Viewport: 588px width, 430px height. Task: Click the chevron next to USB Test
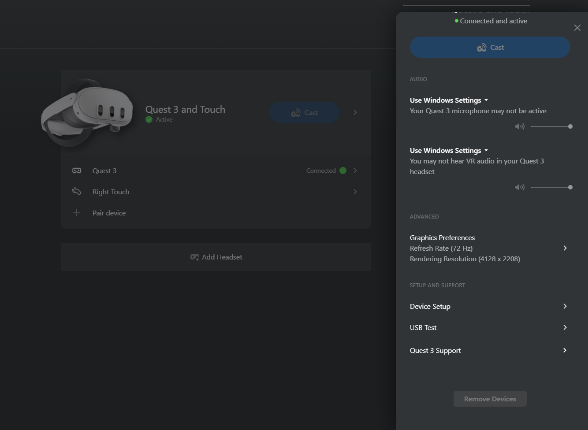coord(565,327)
